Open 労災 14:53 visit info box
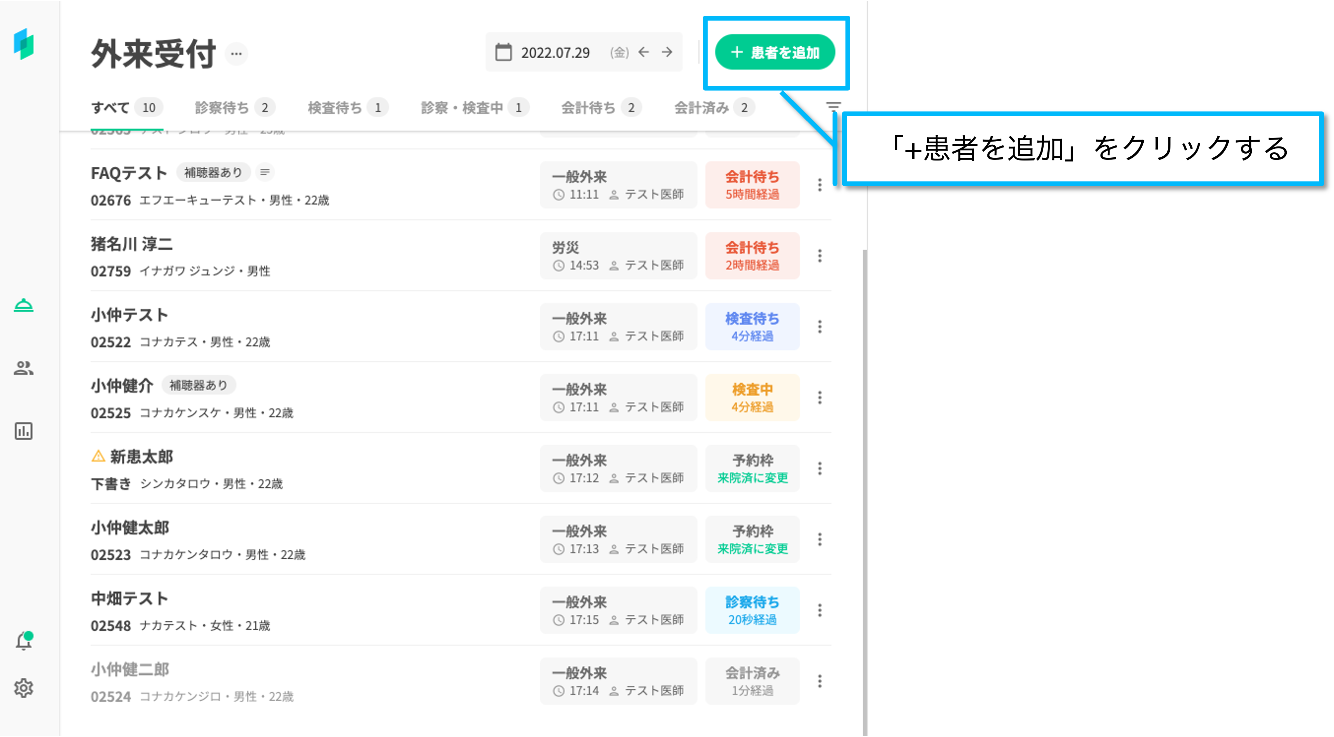1334x737 pixels. point(618,256)
